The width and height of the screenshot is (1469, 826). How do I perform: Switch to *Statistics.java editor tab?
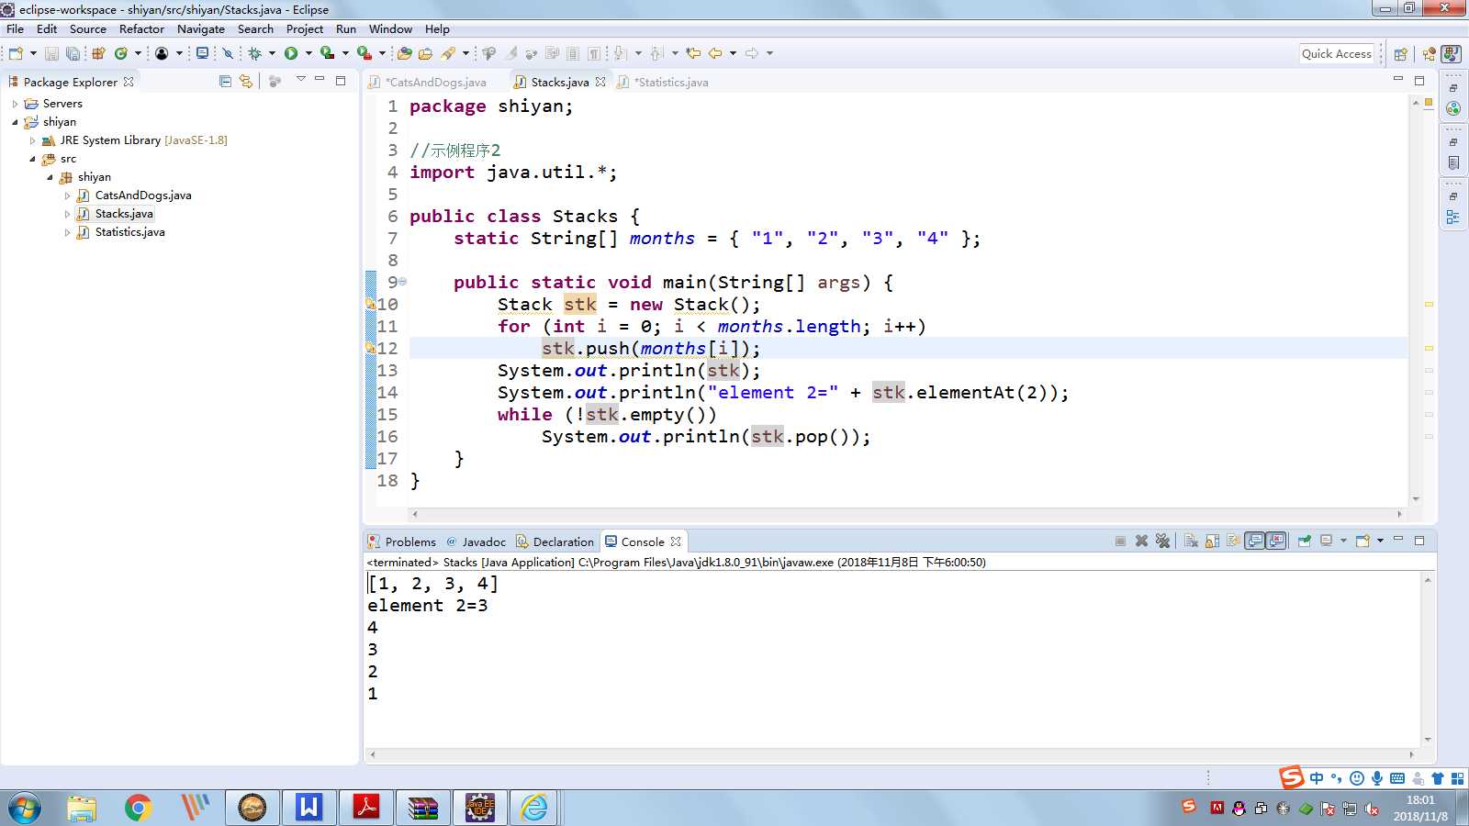point(672,82)
